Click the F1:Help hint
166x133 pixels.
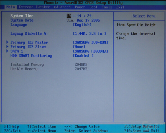[12, 126]
